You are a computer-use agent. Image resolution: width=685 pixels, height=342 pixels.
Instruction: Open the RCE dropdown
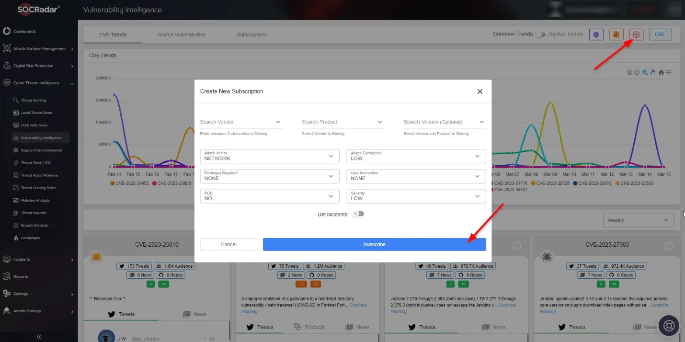click(x=270, y=196)
